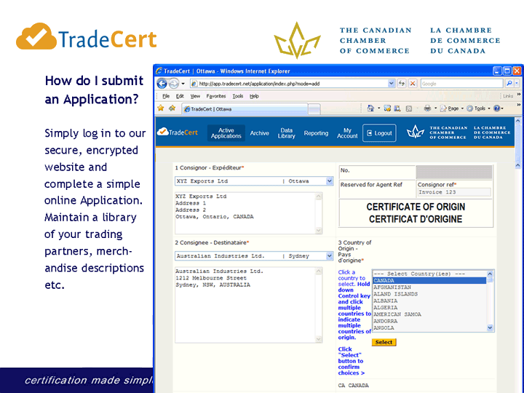Select the TradeCert | Ottawa browser tab

(x=245, y=109)
